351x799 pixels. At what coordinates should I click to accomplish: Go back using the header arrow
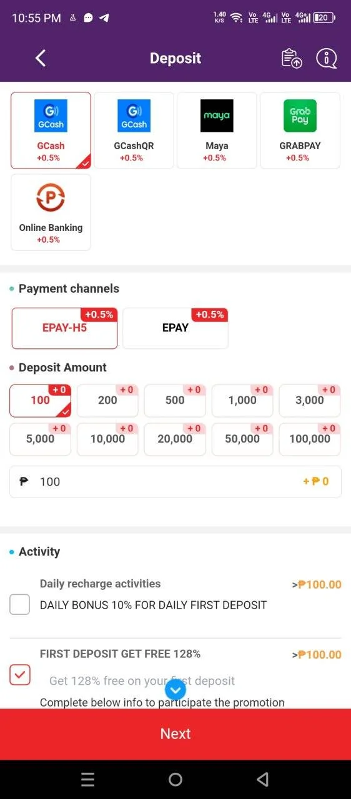[41, 58]
